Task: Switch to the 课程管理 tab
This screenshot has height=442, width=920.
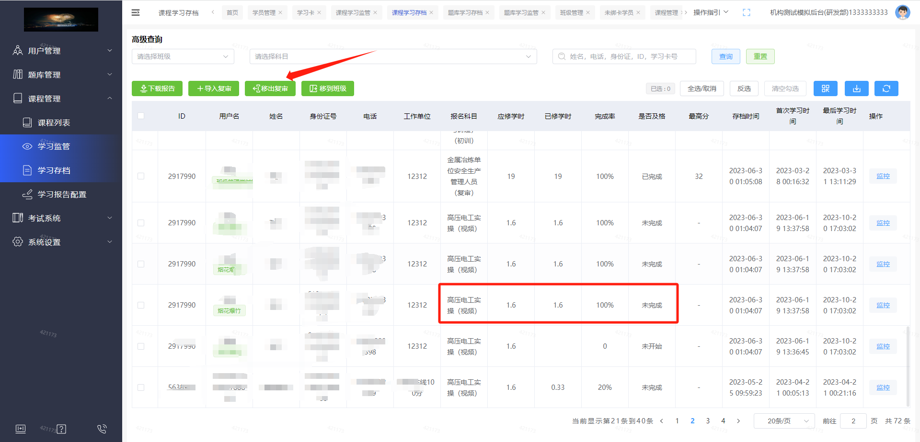Action: (666, 13)
